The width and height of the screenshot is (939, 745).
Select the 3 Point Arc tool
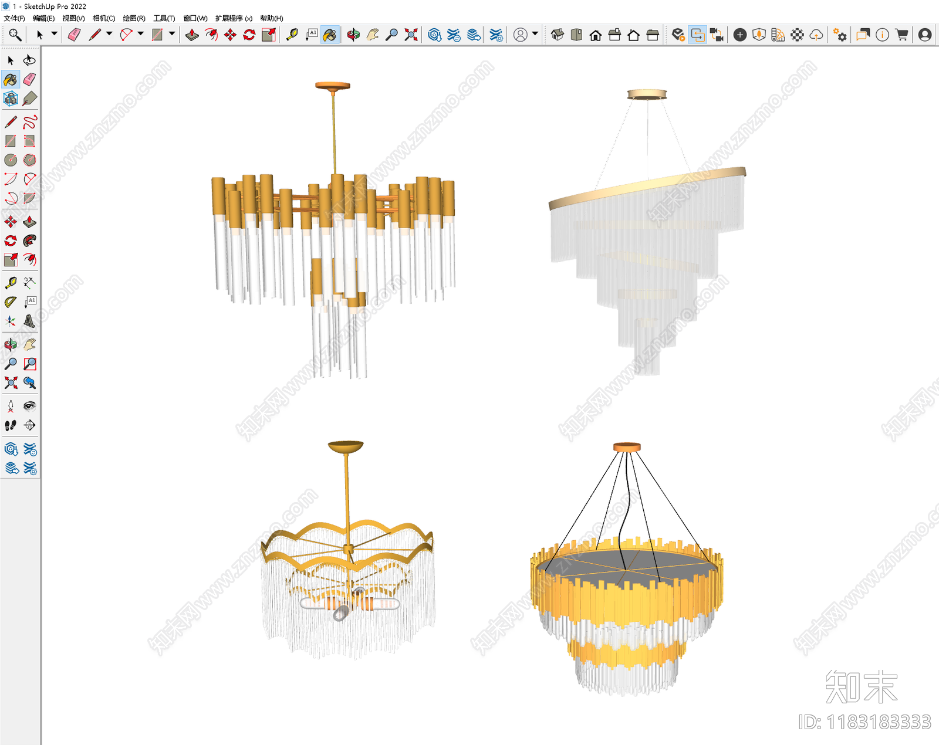(x=11, y=198)
